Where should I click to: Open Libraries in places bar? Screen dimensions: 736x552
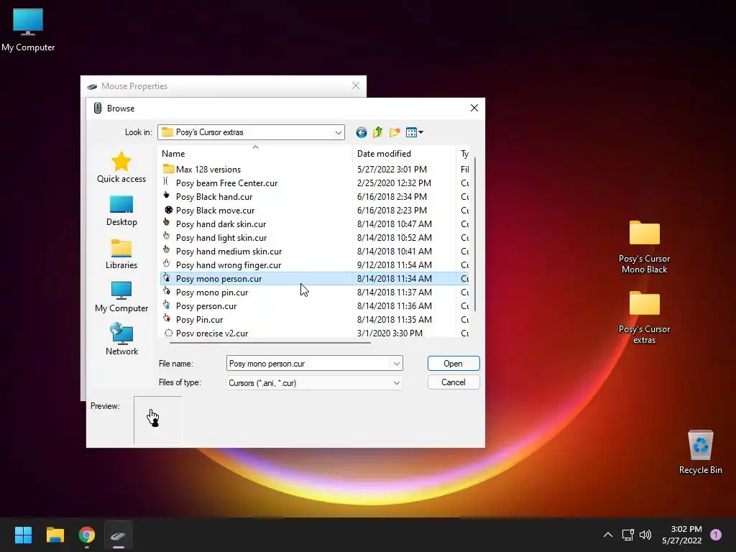[121, 254]
